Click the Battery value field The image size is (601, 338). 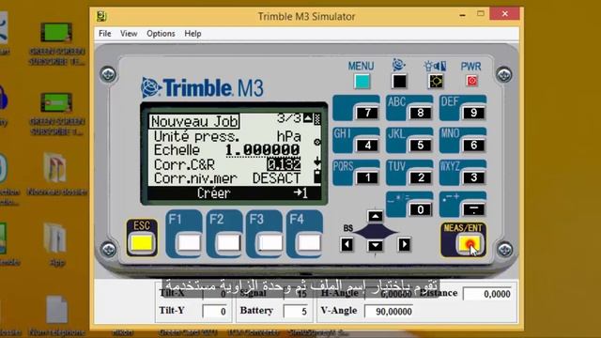[x=296, y=311]
